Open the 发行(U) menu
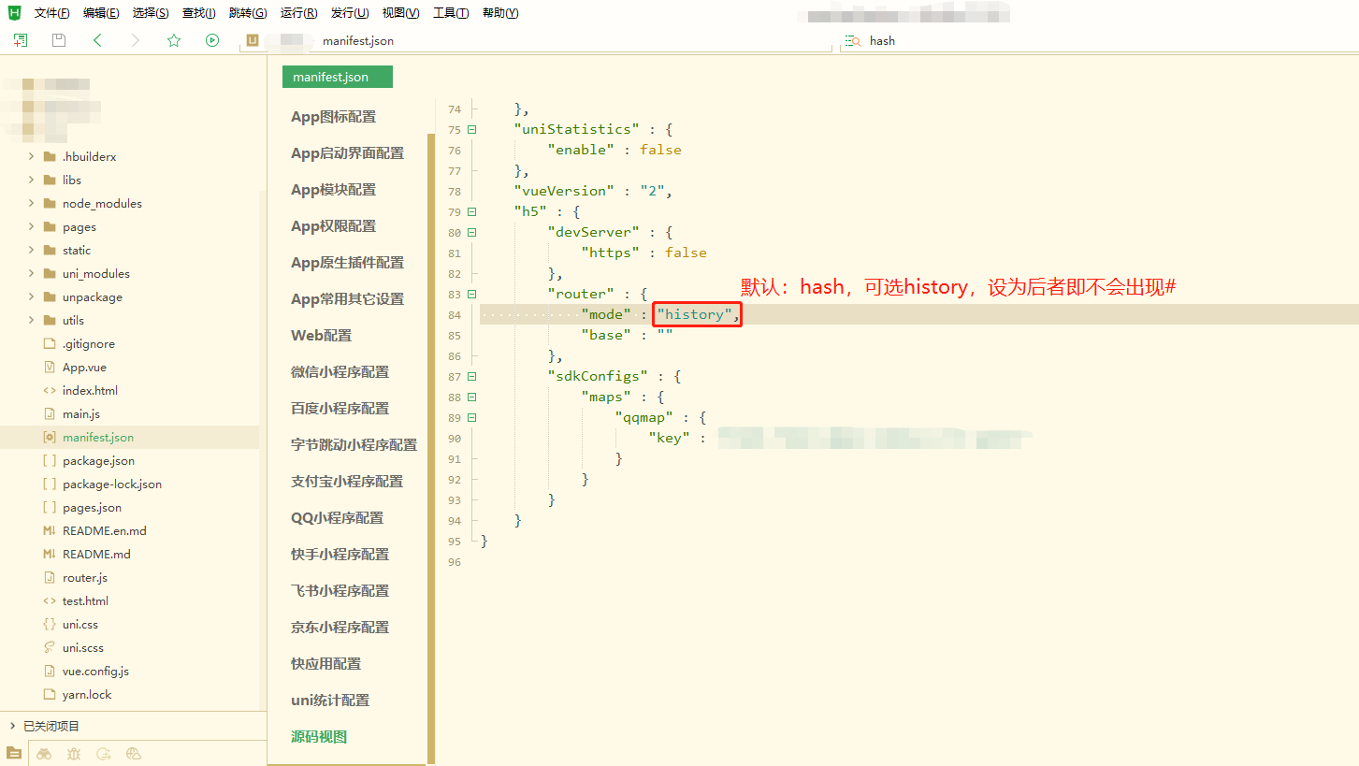Image resolution: width=1359 pixels, height=766 pixels. coord(350,13)
